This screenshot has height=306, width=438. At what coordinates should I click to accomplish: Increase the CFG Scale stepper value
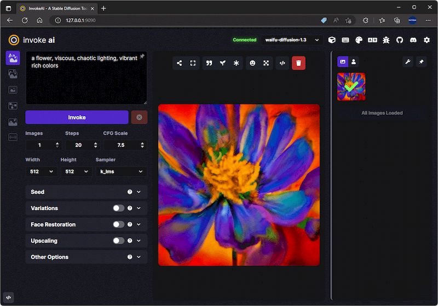click(143, 143)
